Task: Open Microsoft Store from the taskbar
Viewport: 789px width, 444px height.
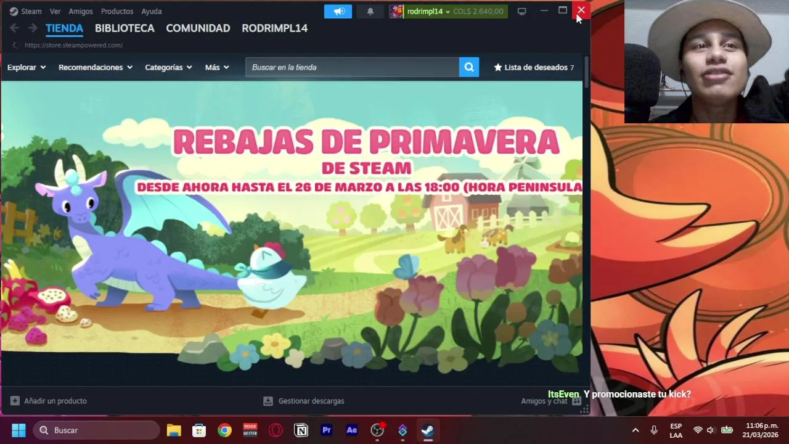Action: click(x=199, y=430)
